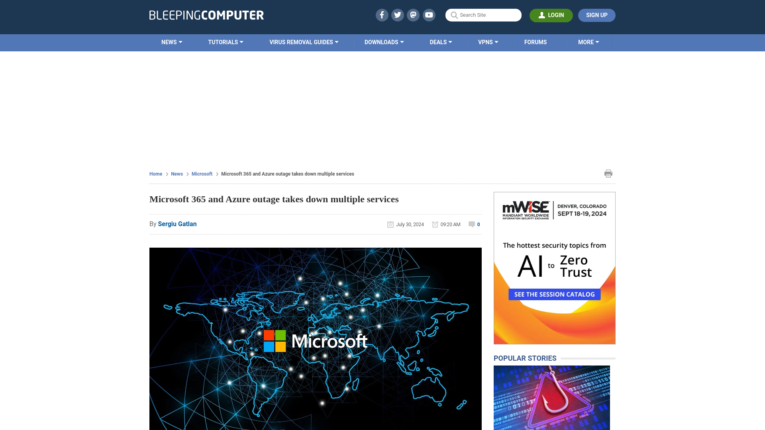Open the Twitter social icon link
Screen dimensions: 765x430
pyautogui.click(x=398, y=15)
